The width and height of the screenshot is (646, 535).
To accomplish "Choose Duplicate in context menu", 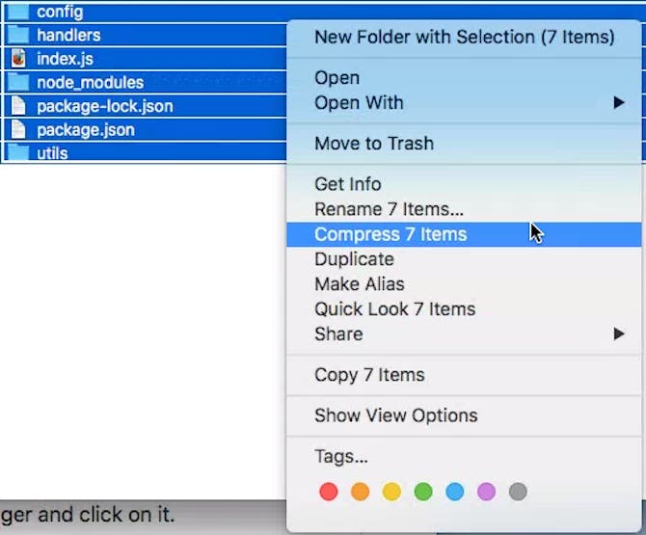I will pyautogui.click(x=464, y=259).
